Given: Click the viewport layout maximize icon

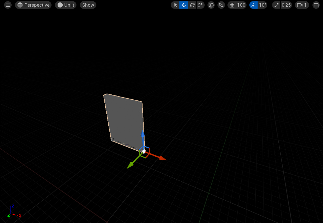Looking at the screenshot, I should click(316, 5).
